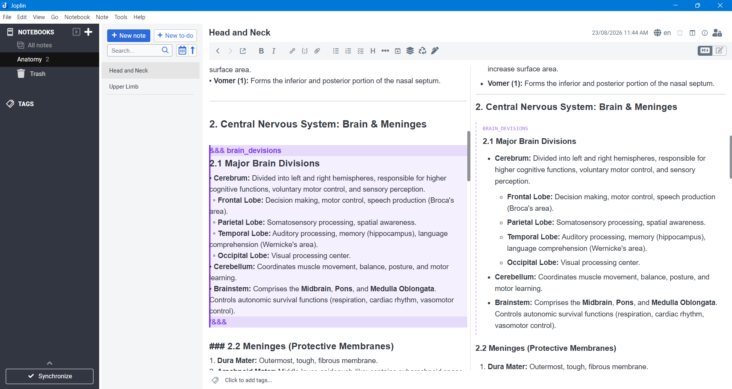This screenshot has height=389, width=732.
Task: Apply heading format with H icon
Action: pos(373,51)
